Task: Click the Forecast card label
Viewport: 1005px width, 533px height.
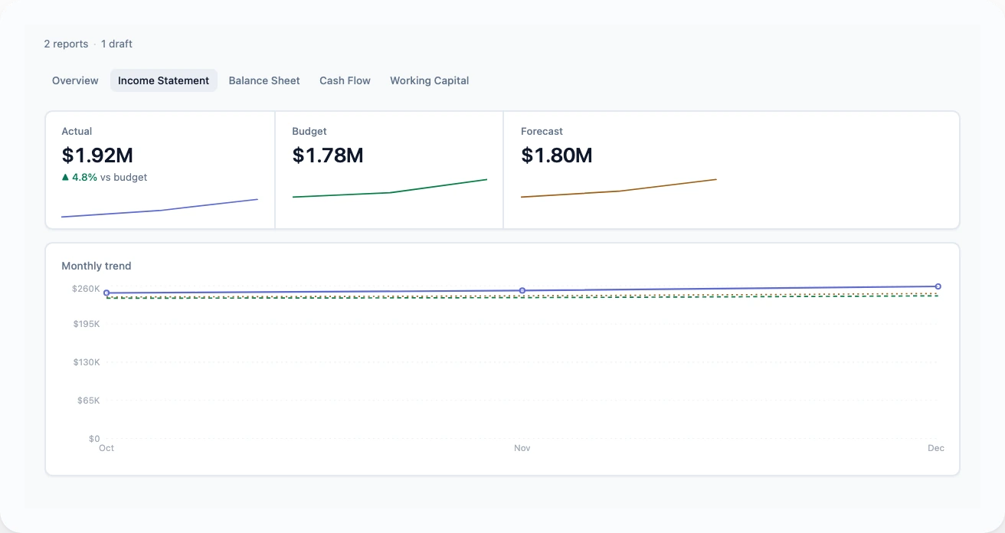Action: [x=542, y=131]
